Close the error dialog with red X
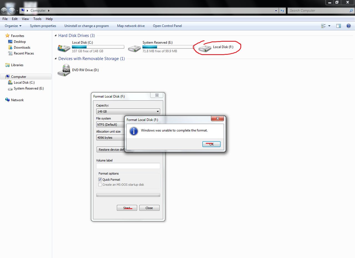Image resolution: width=355 pixels, height=258 pixels. click(217, 119)
